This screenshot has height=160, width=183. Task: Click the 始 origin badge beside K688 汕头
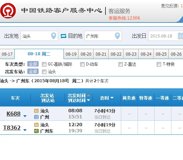tap(36, 111)
